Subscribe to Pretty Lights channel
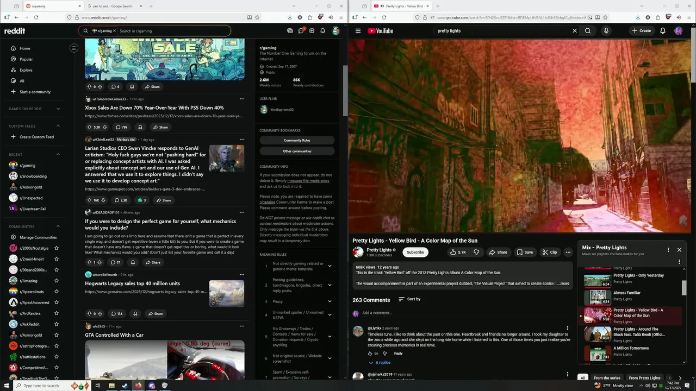This screenshot has width=696, height=391. point(415,252)
